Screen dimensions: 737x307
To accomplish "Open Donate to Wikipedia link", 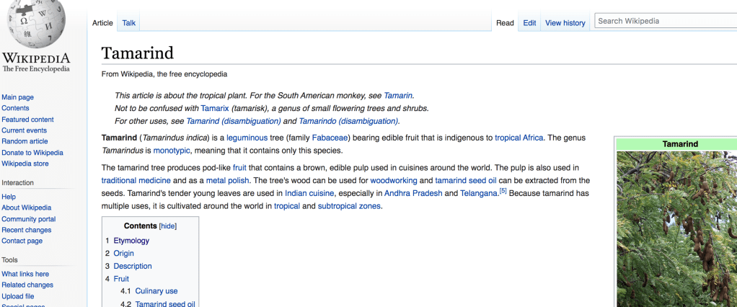I will (32, 153).
